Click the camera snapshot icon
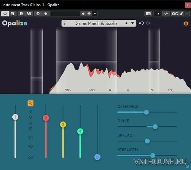191x170 pixels. tap(148, 14)
